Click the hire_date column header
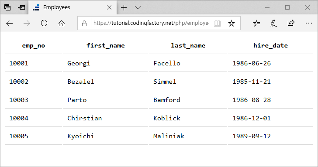Viewport: 318px width, 167px height. (270, 45)
